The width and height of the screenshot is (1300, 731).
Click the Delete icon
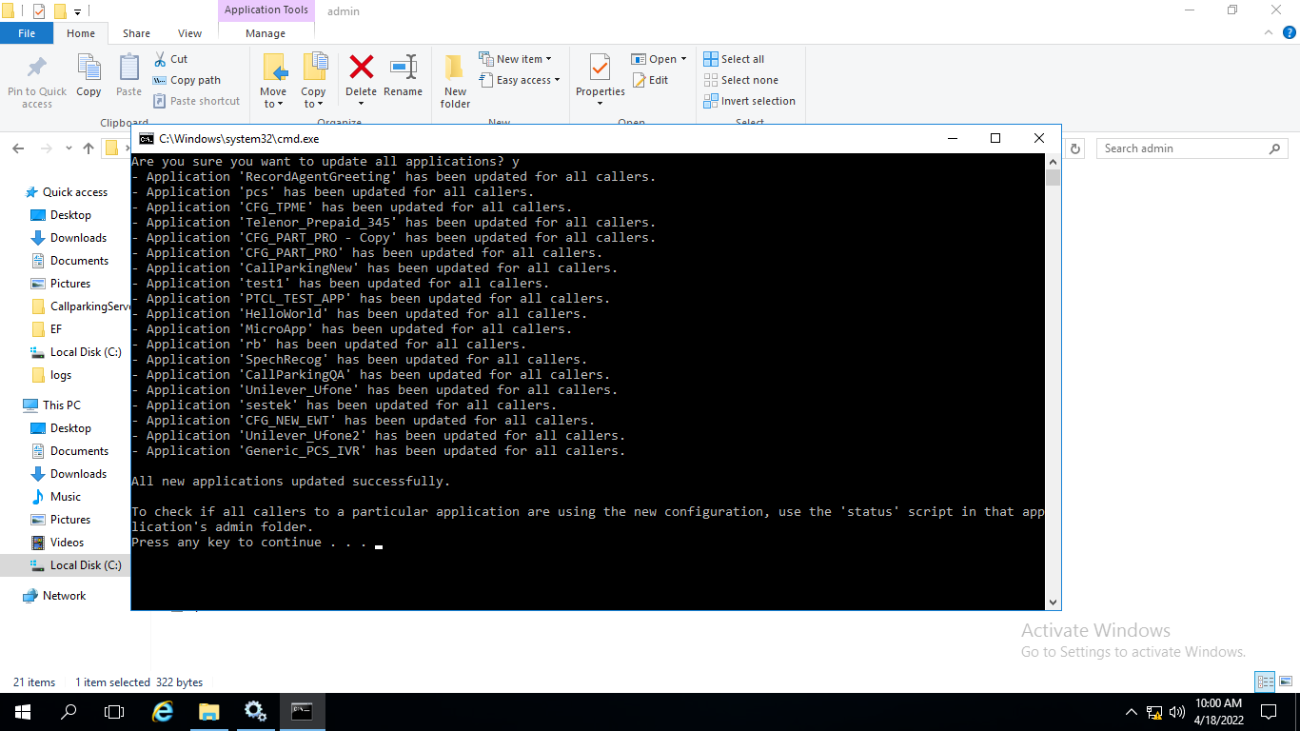click(361, 76)
